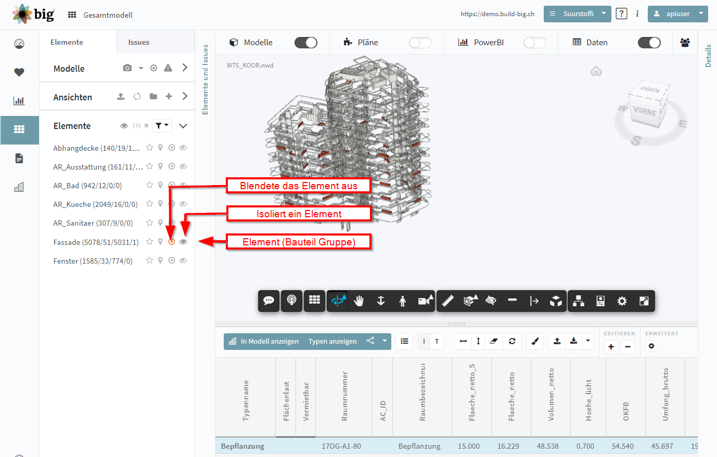Collapse the Elemente section chevron
This screenshot has width=717, height=457.
click(x=183, y=126)
